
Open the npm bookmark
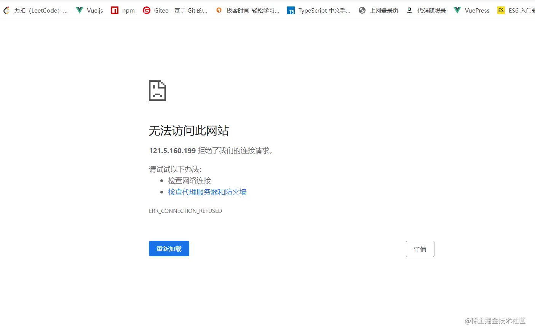[123, 10]
